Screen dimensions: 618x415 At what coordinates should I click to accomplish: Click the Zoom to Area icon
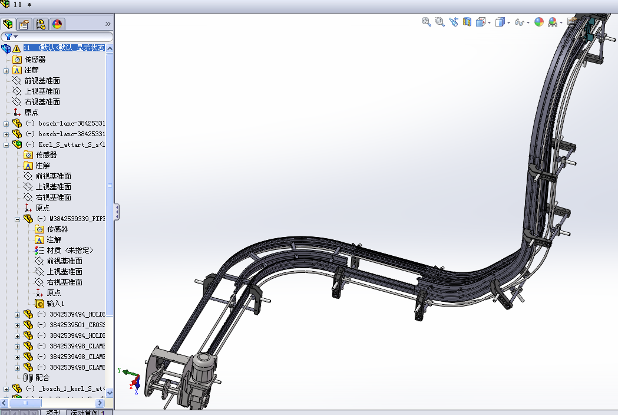point(440,22)
